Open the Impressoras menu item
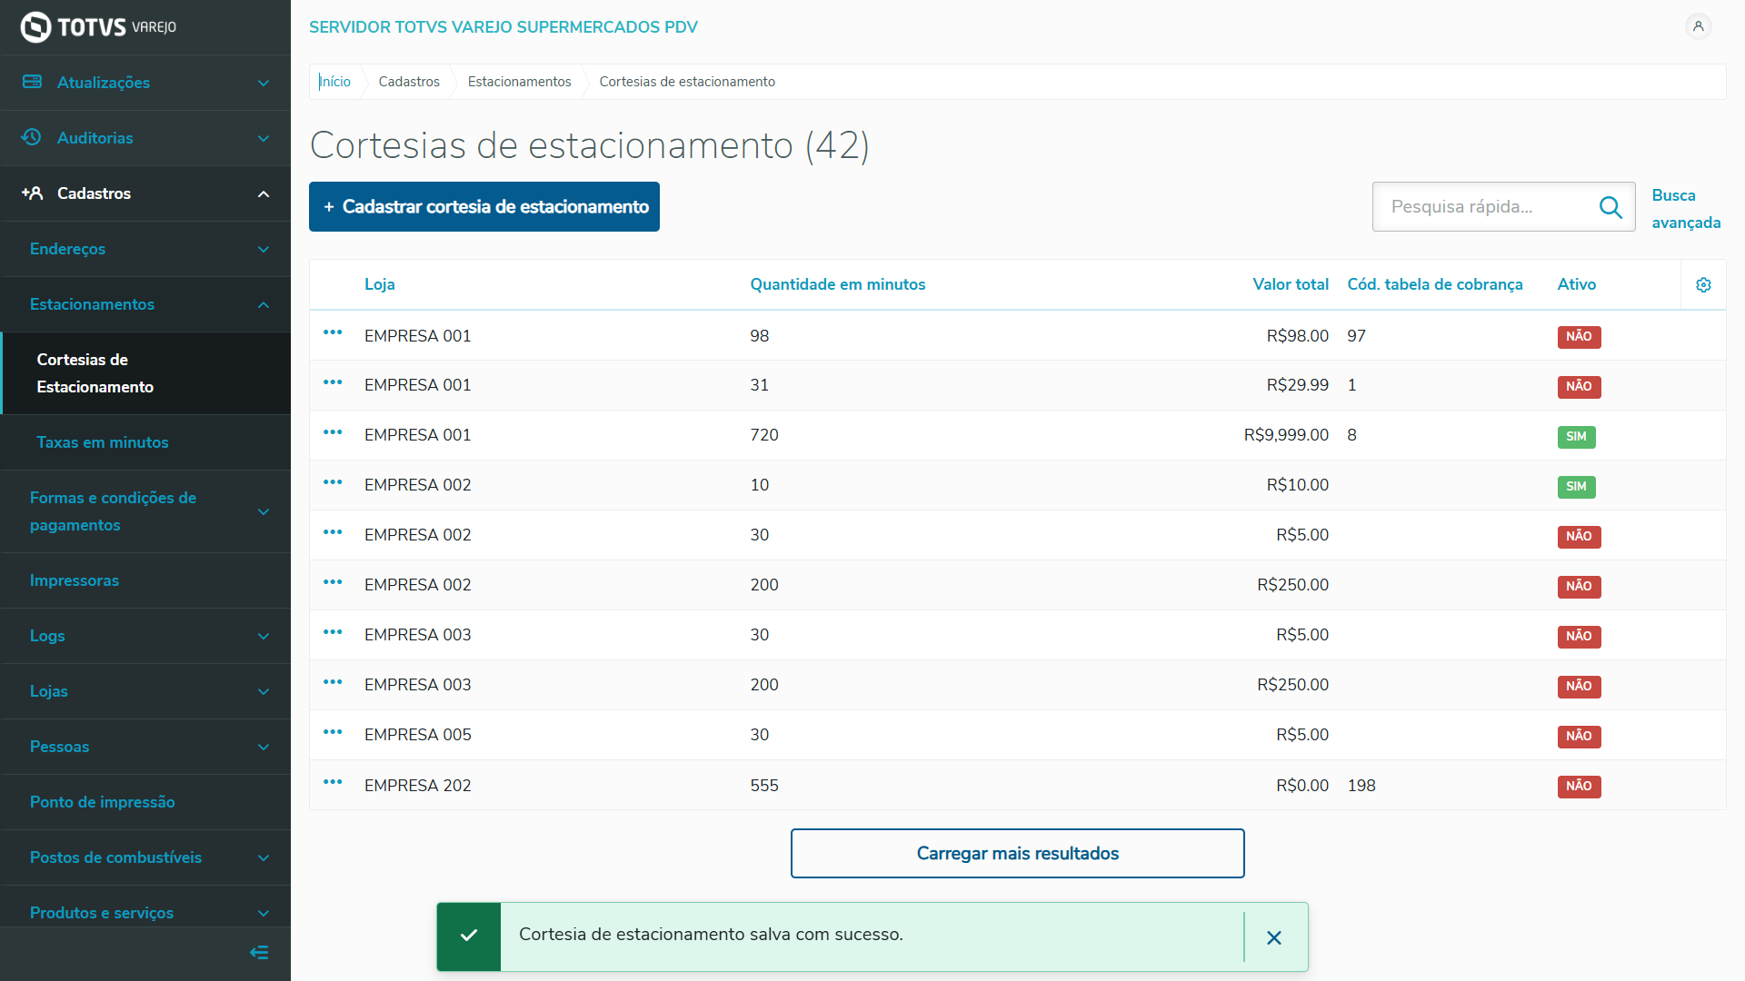Viewport: 1745px width, 981px height. [74, 580]
